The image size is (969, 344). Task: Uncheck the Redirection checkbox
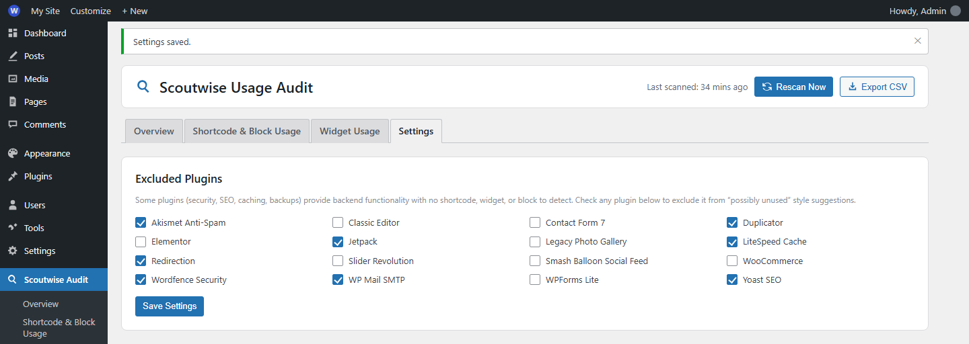(x=141, y=261)
